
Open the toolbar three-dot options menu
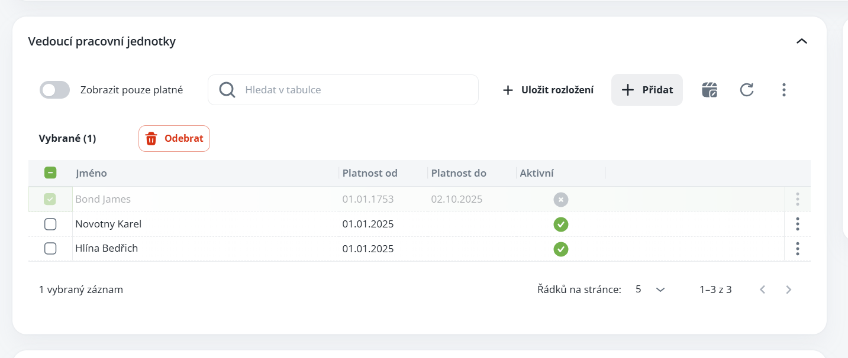(x=783, y=90)
